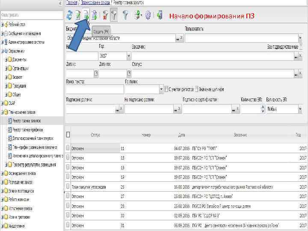Go to Главная breadcrumb link
The height and width of the screenshot is (231, 308).
click(71, 3)
